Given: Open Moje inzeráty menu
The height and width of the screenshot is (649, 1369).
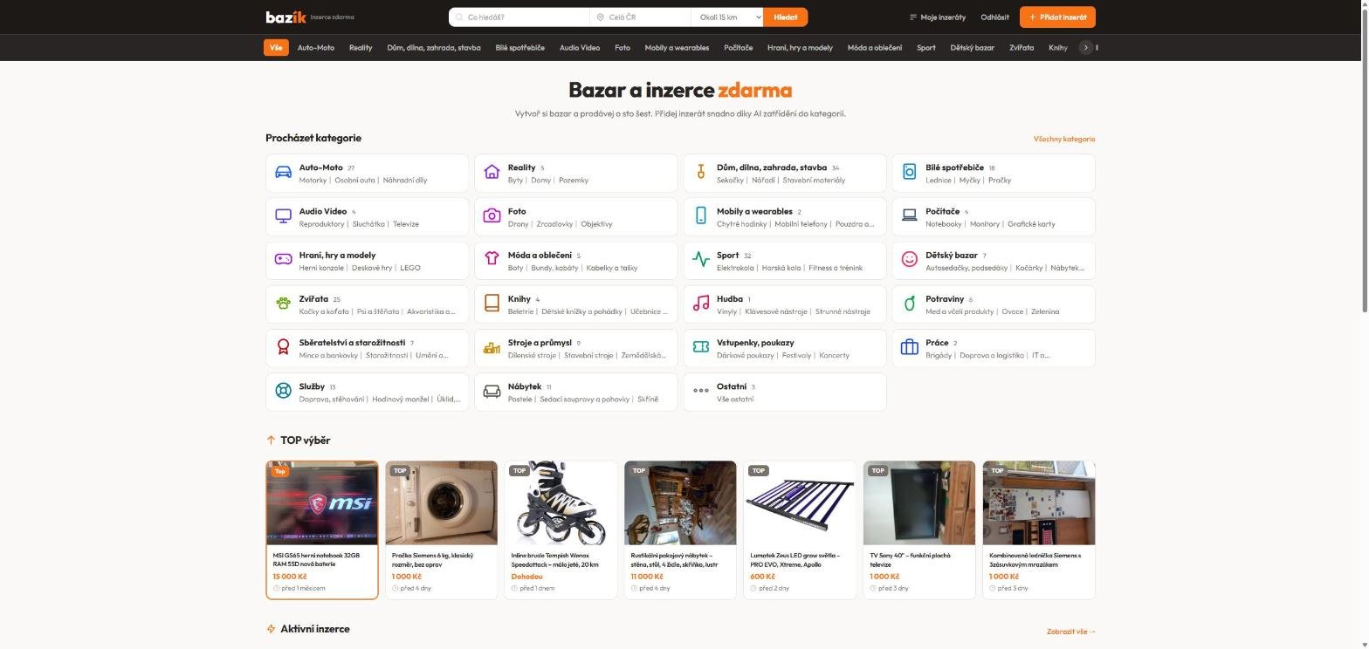Looking at the screenshot, I should click(938, 17).
